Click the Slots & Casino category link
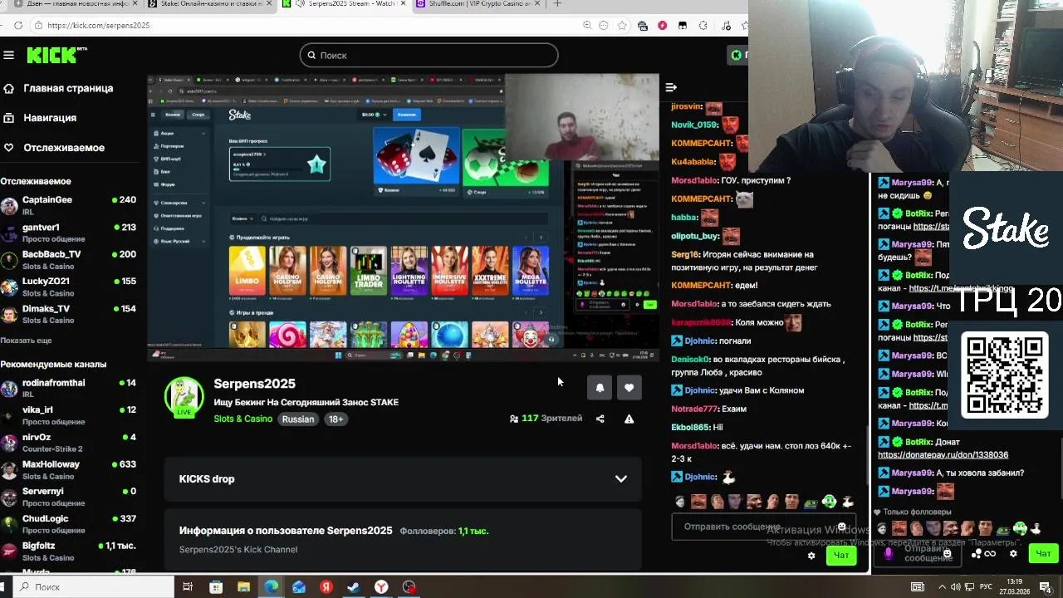 coord(242,419)
